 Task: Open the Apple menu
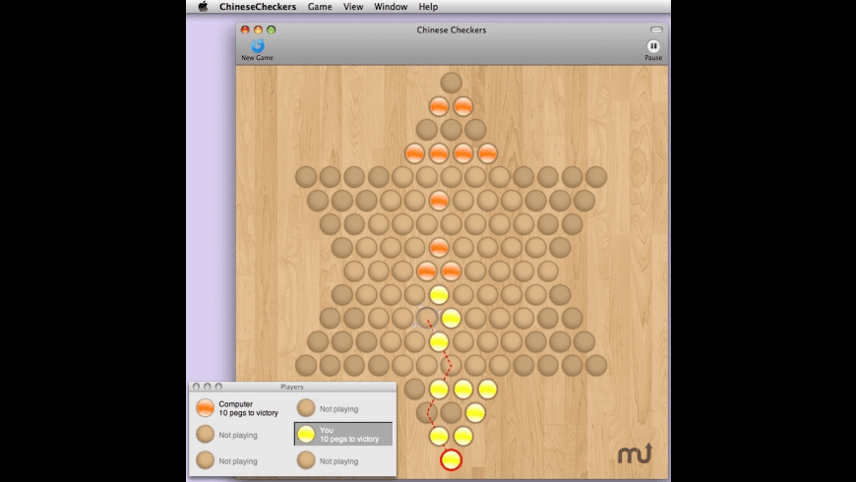point(203,7)
